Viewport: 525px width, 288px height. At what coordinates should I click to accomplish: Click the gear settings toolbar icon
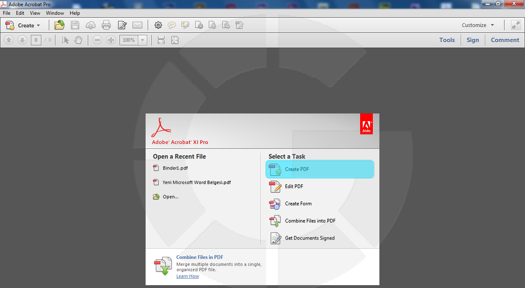(158, 25)
